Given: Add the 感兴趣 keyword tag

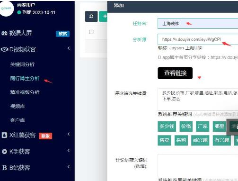Looking at the screenshot, I should (x=200, y=140).
